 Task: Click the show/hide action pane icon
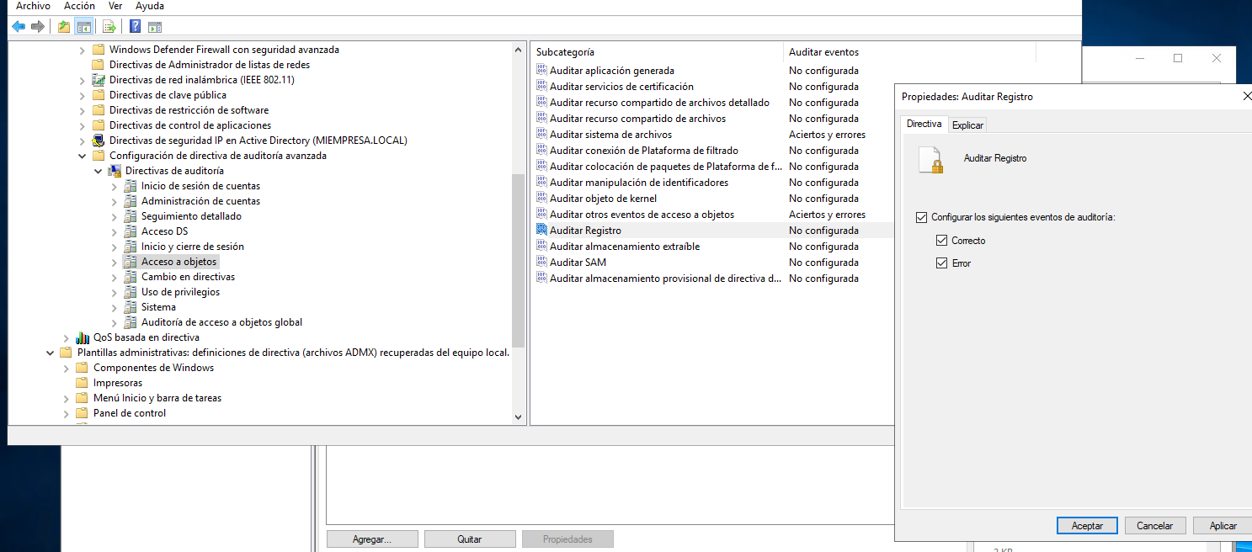155,26
